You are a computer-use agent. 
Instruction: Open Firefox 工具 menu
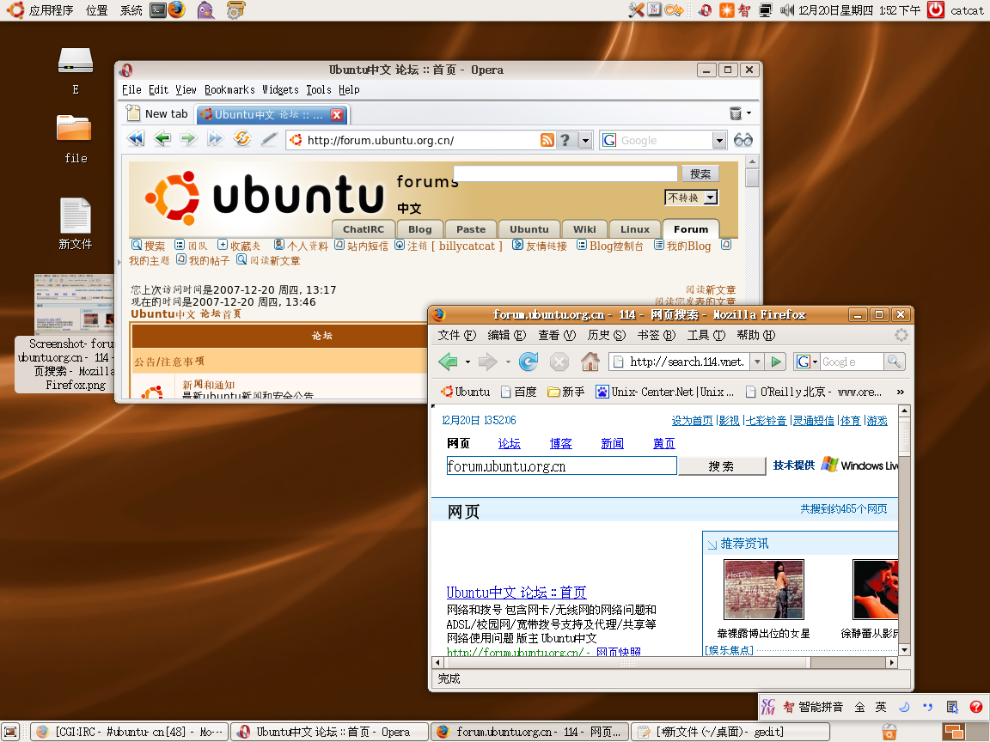point(706,335)
